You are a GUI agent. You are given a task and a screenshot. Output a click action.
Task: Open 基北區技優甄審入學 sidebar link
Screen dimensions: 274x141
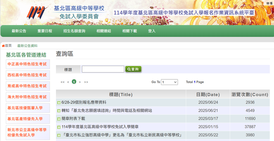(x=25, y=108)
